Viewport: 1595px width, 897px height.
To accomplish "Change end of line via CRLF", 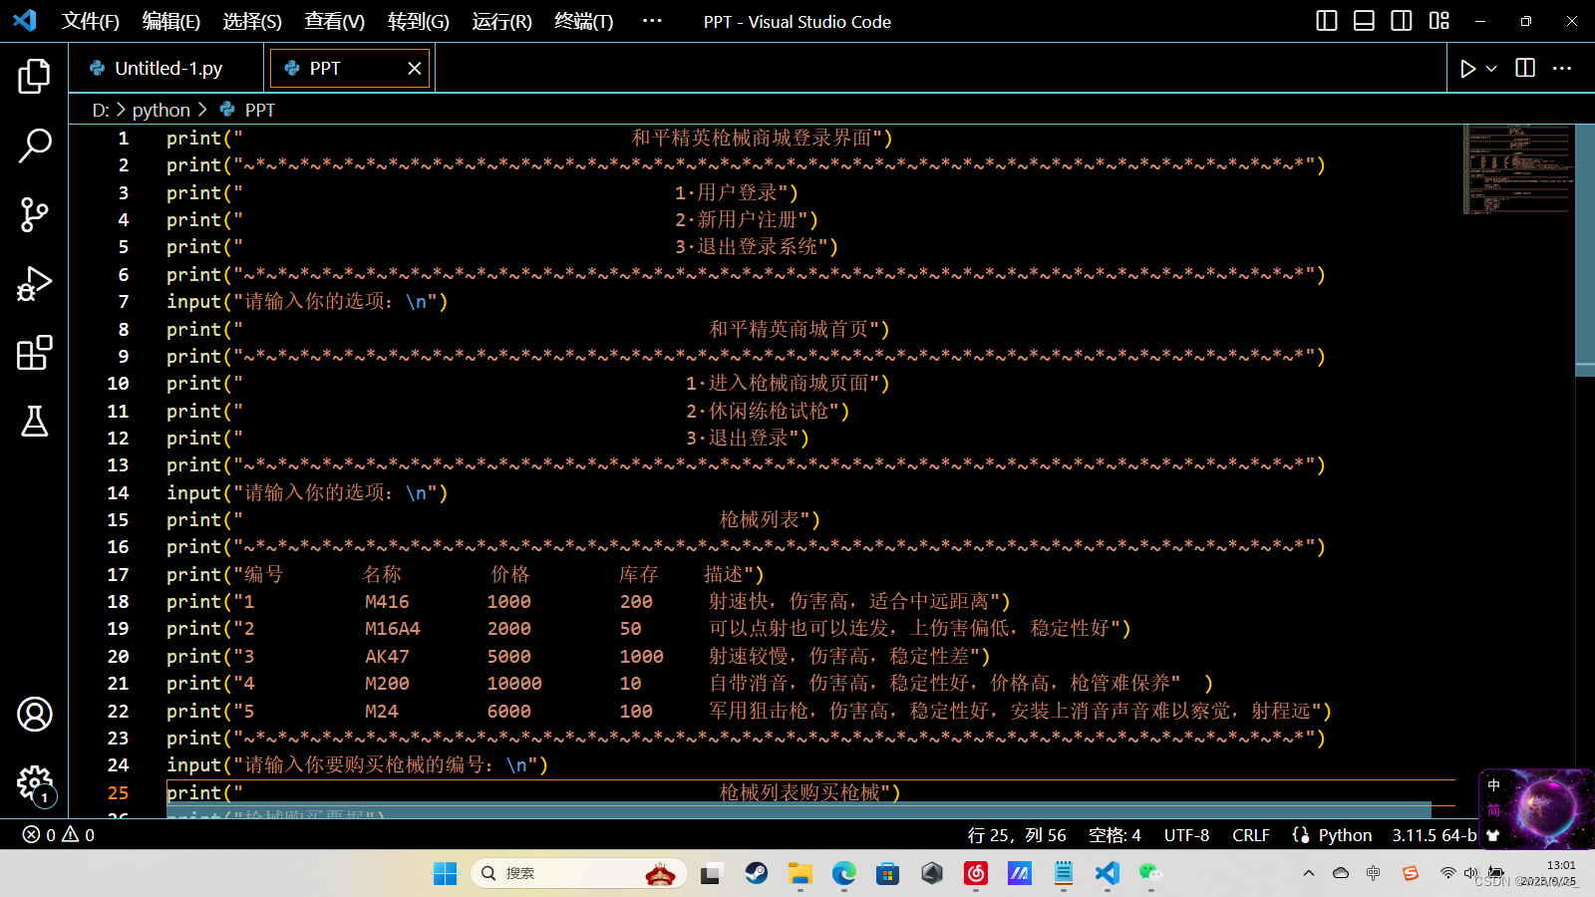I will click(x=1251, y=835).
